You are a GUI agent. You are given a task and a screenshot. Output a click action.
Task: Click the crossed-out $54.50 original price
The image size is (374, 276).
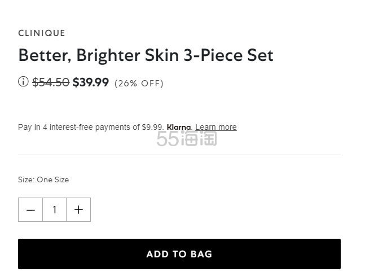51,82
